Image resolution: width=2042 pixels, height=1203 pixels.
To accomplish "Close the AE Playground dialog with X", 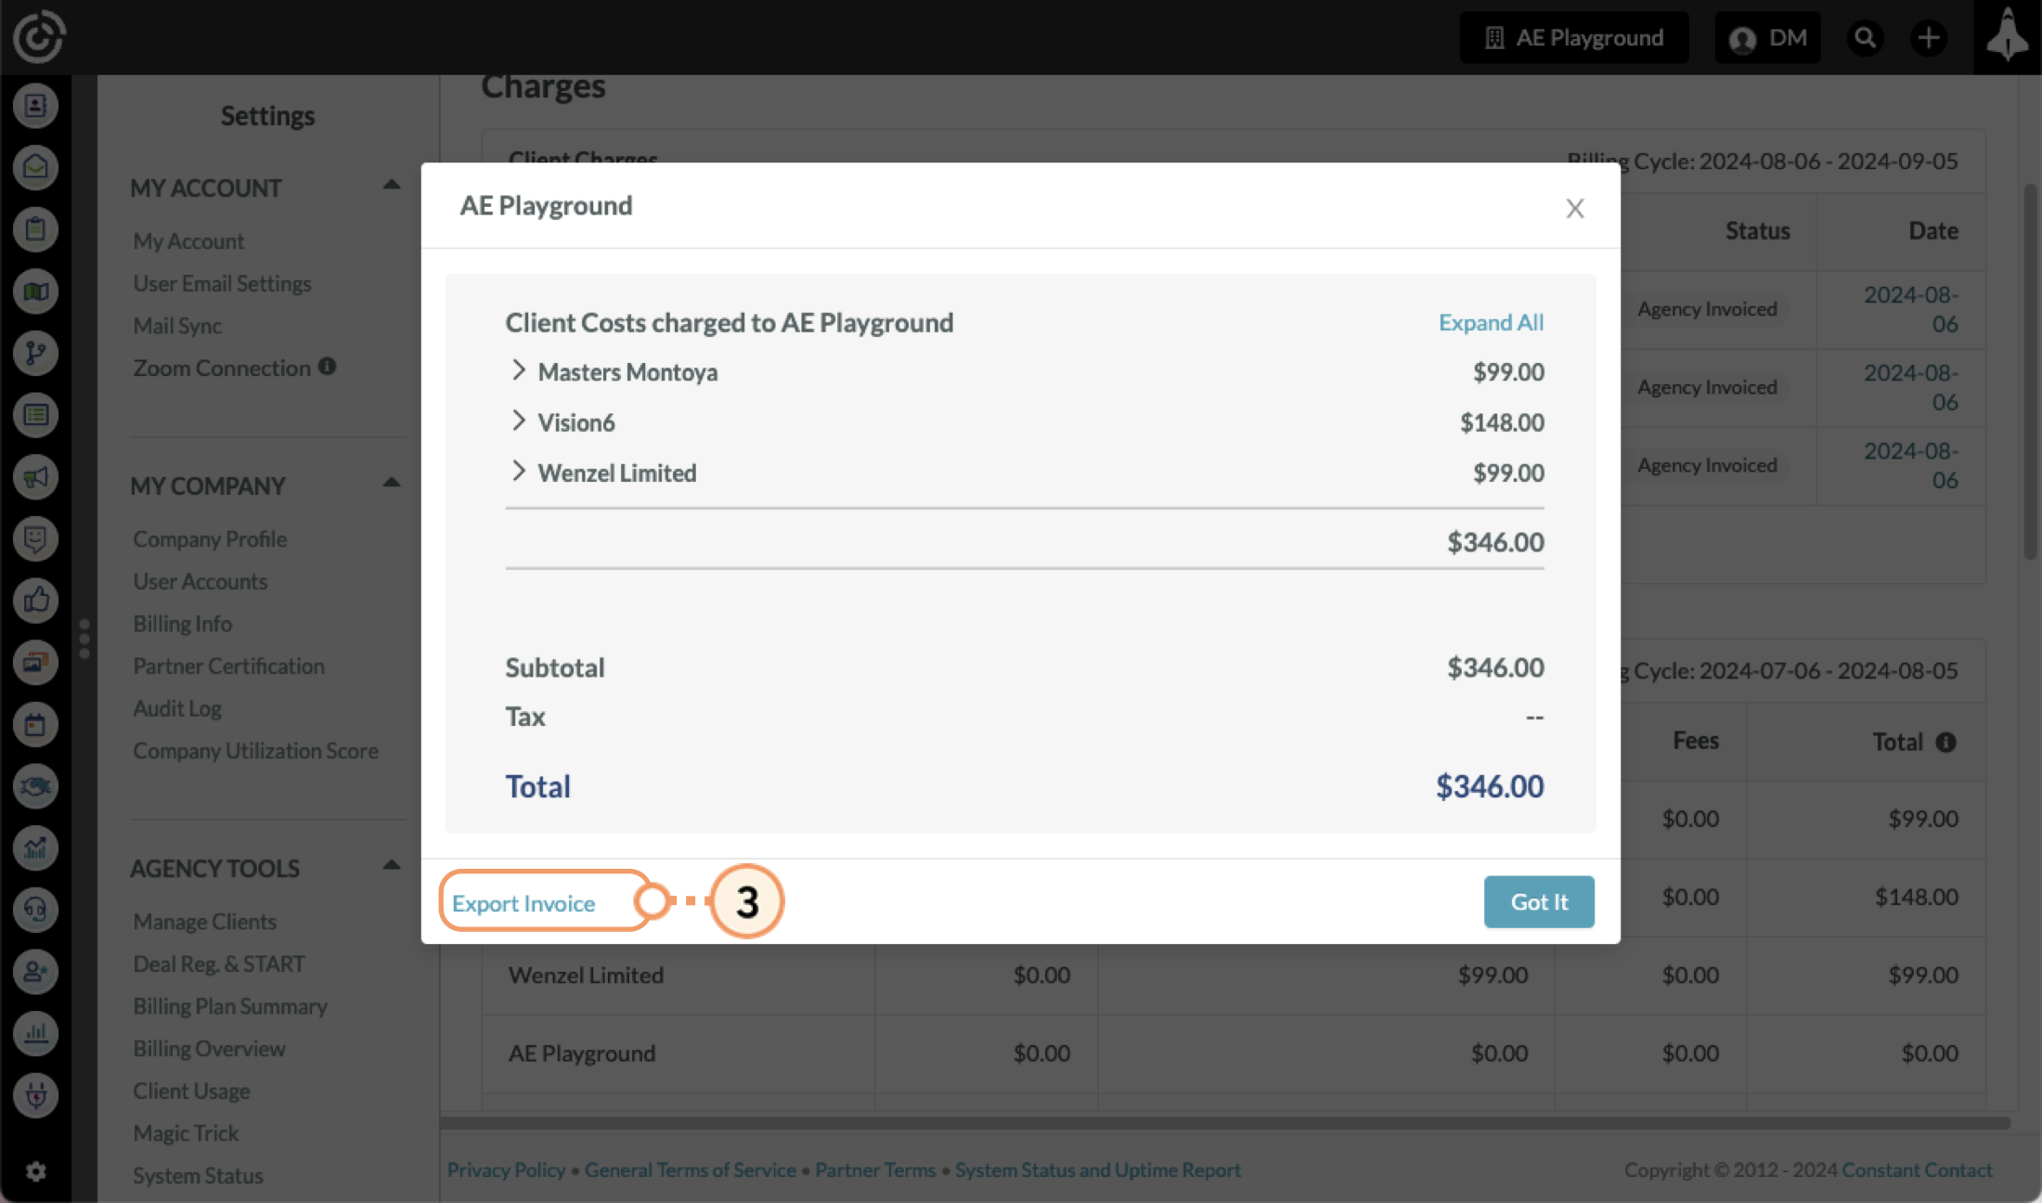I will click(1574, 208).
